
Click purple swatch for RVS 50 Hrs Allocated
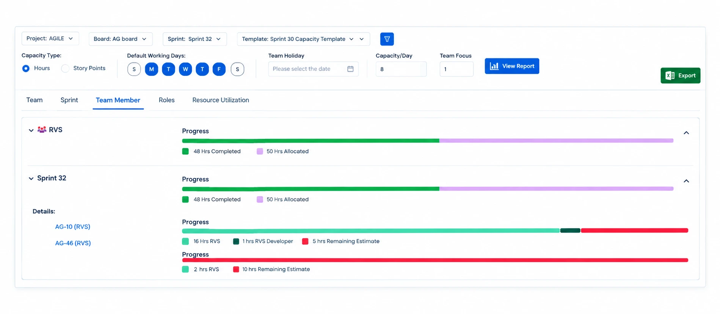point(260,151)
